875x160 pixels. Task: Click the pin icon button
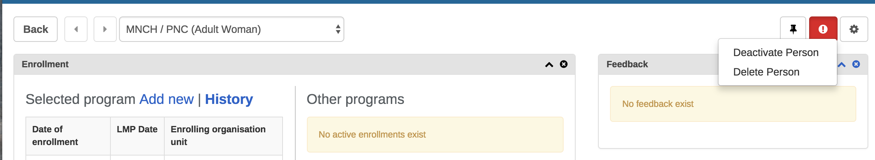tap(793, 29)
